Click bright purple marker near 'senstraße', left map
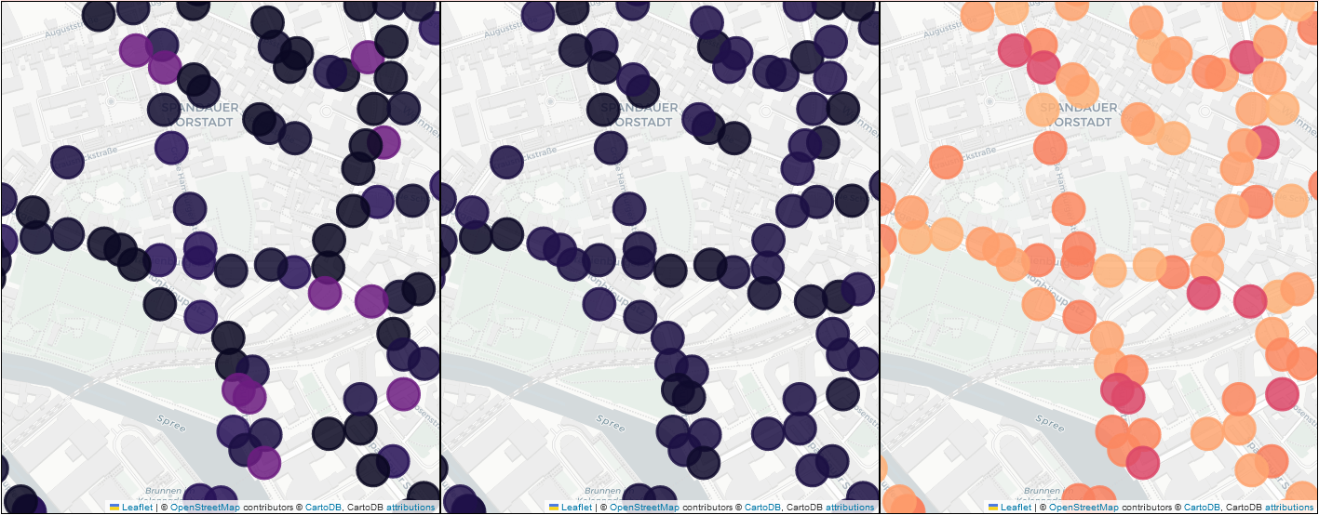The image size is (1319, 515). tap(403, 393)
